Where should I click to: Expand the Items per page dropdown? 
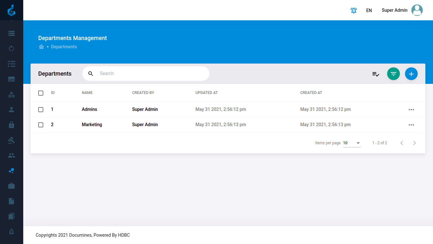352,143
